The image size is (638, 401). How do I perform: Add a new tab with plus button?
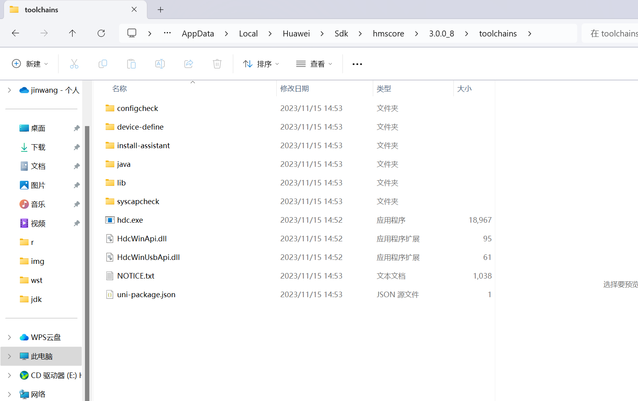pyautogui.click(x=160, y=10)
